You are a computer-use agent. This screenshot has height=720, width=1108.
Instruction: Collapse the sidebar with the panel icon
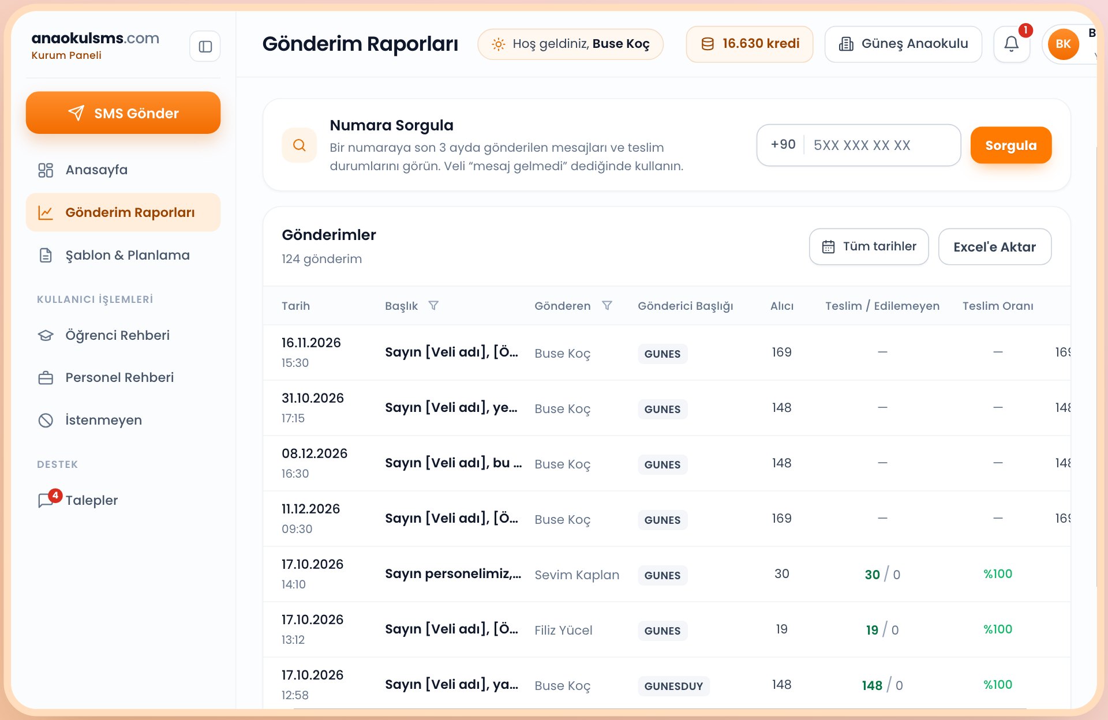[x=205, y=46]
